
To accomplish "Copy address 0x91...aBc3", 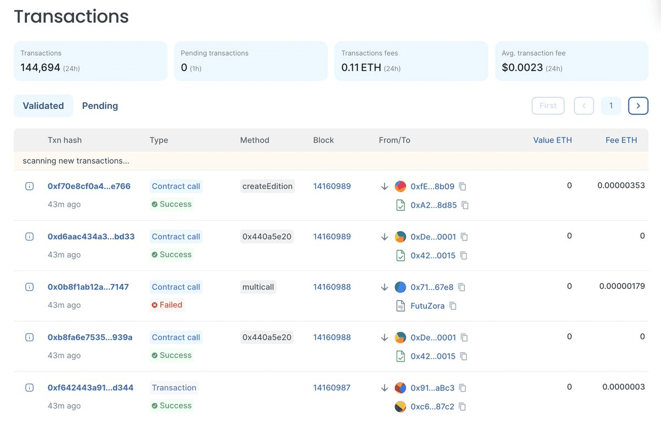I will [x=463, y=388].
